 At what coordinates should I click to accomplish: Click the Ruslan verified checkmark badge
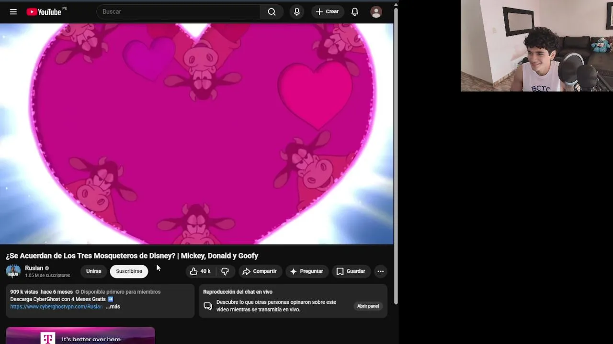tap(47, 269)
